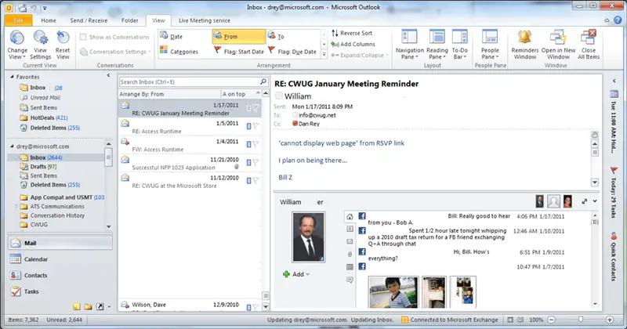The image size is (627, 329).
Task: Select Favorites Inbox folder
Action: pos(38,88)
